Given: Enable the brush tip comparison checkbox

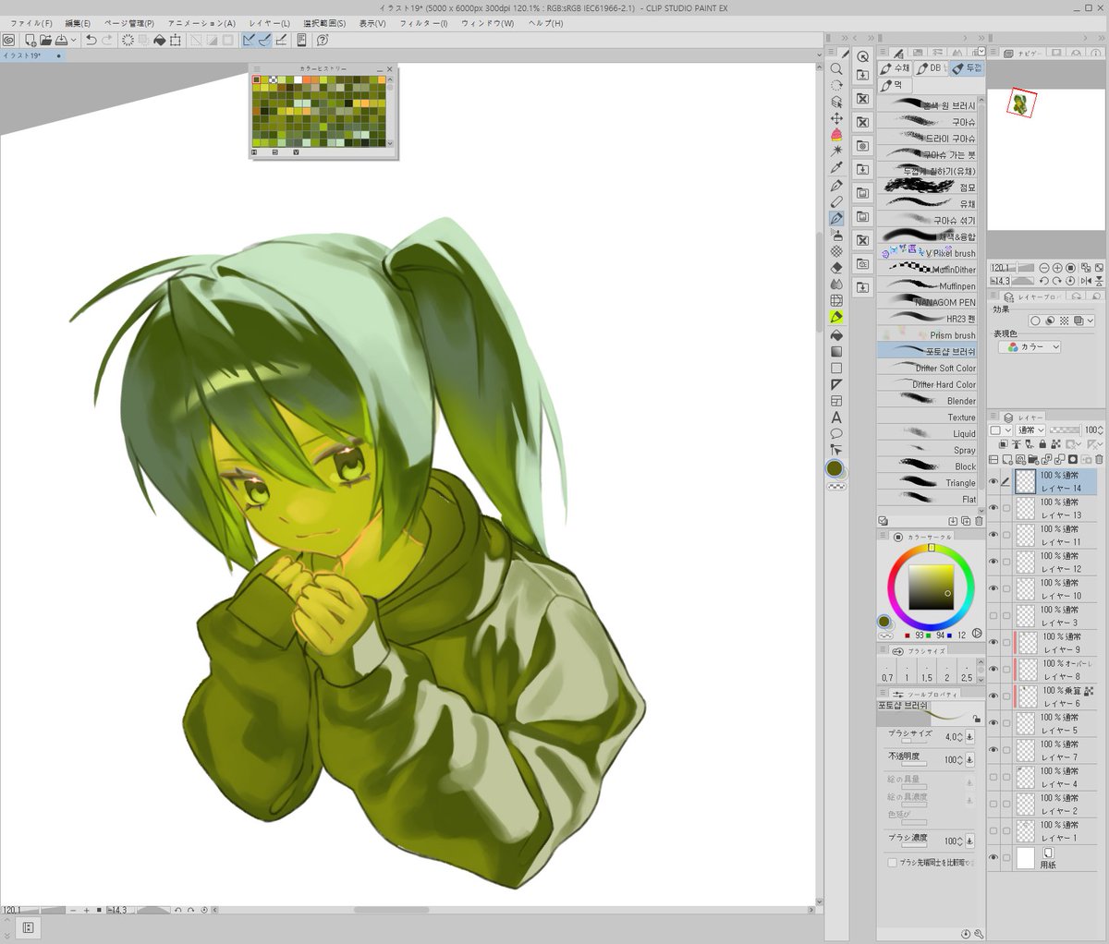Looking at the screenshot, I should tap(892, 863).
